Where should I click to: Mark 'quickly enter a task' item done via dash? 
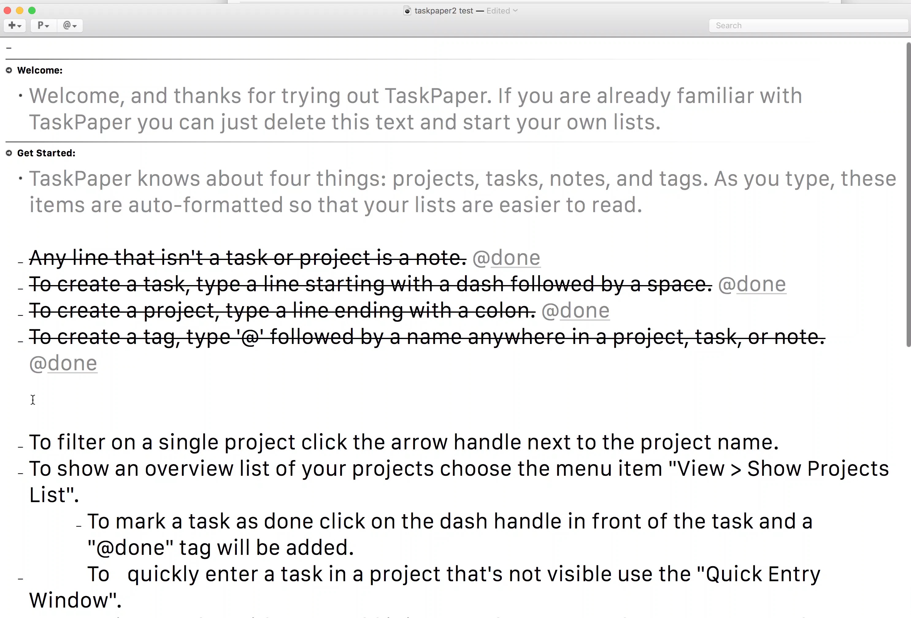pos(21,578)
